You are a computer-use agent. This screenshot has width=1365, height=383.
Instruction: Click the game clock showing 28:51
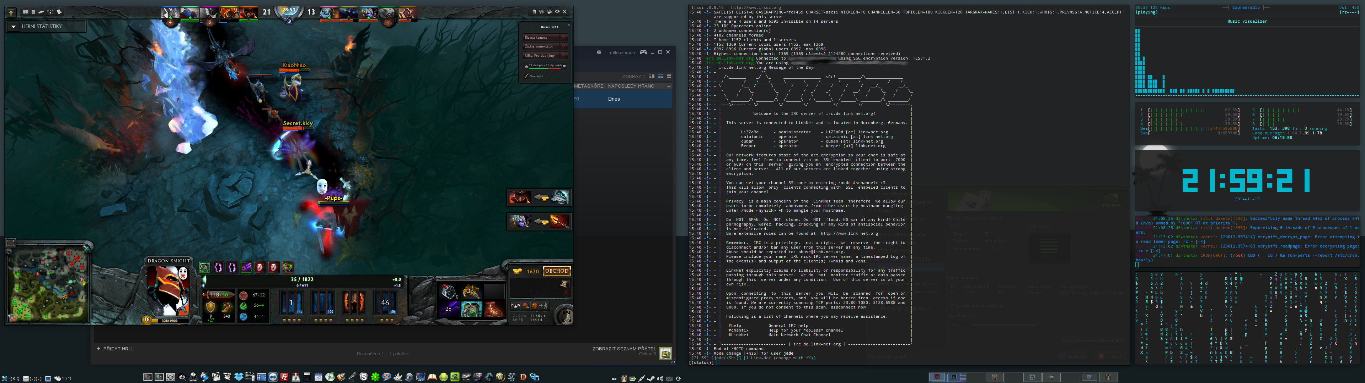[x=289, y=10]
